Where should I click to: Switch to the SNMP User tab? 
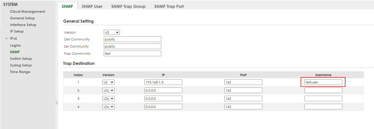pos(92,6)
